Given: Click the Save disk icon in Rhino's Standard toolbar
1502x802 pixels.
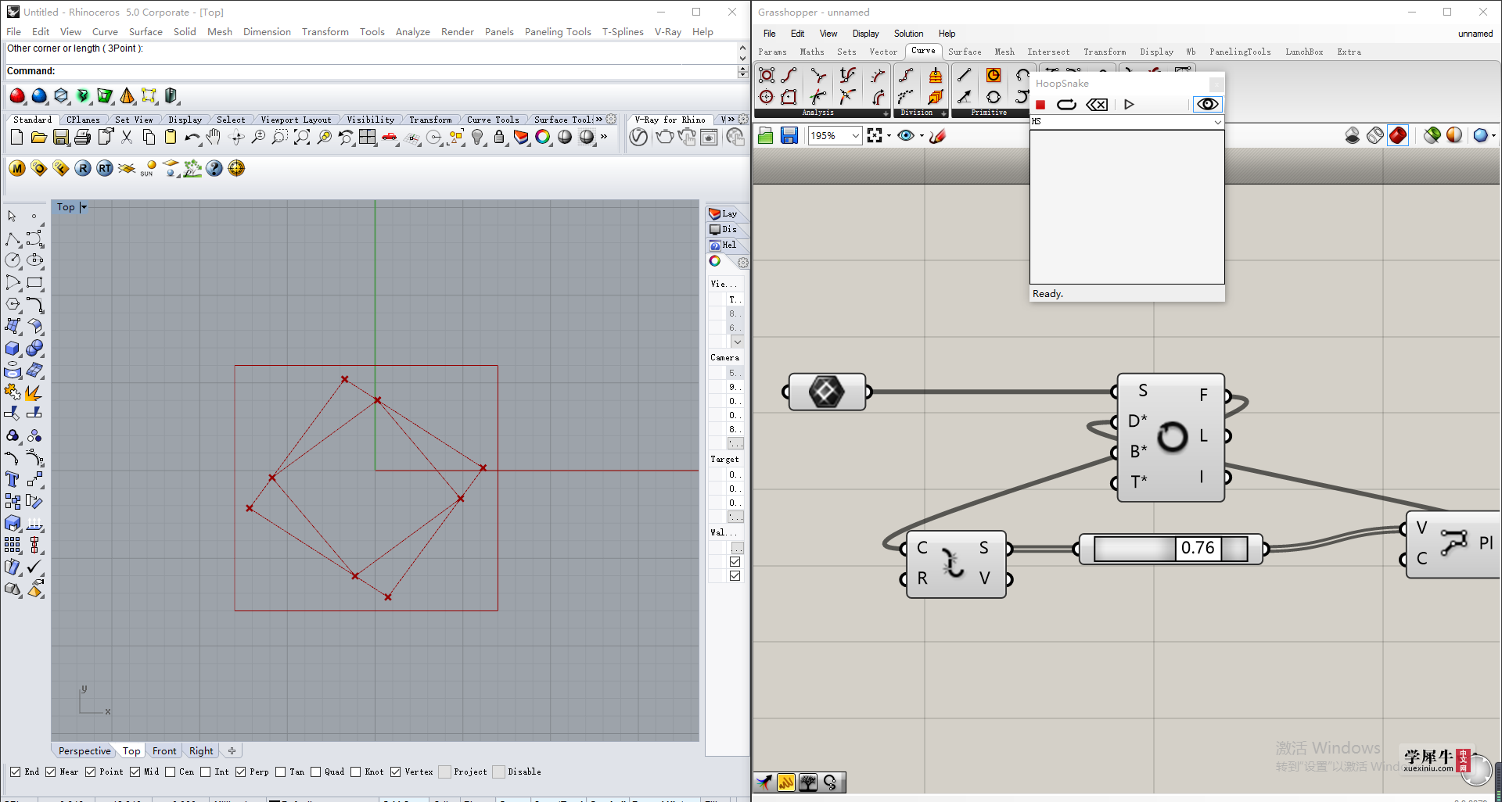Looking at the screenshot, I should click(x=60, y=138).
